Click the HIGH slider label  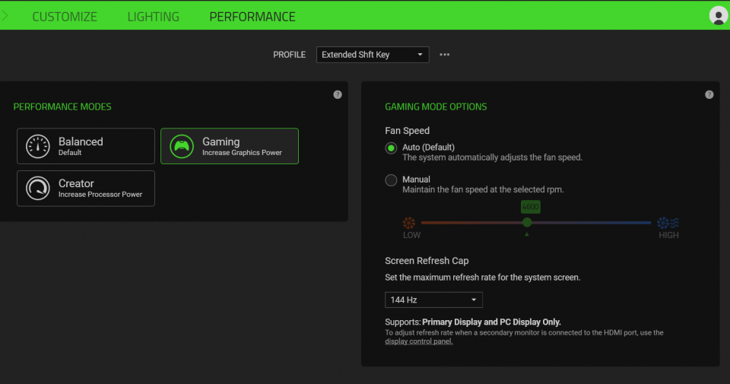click(668, 235)
